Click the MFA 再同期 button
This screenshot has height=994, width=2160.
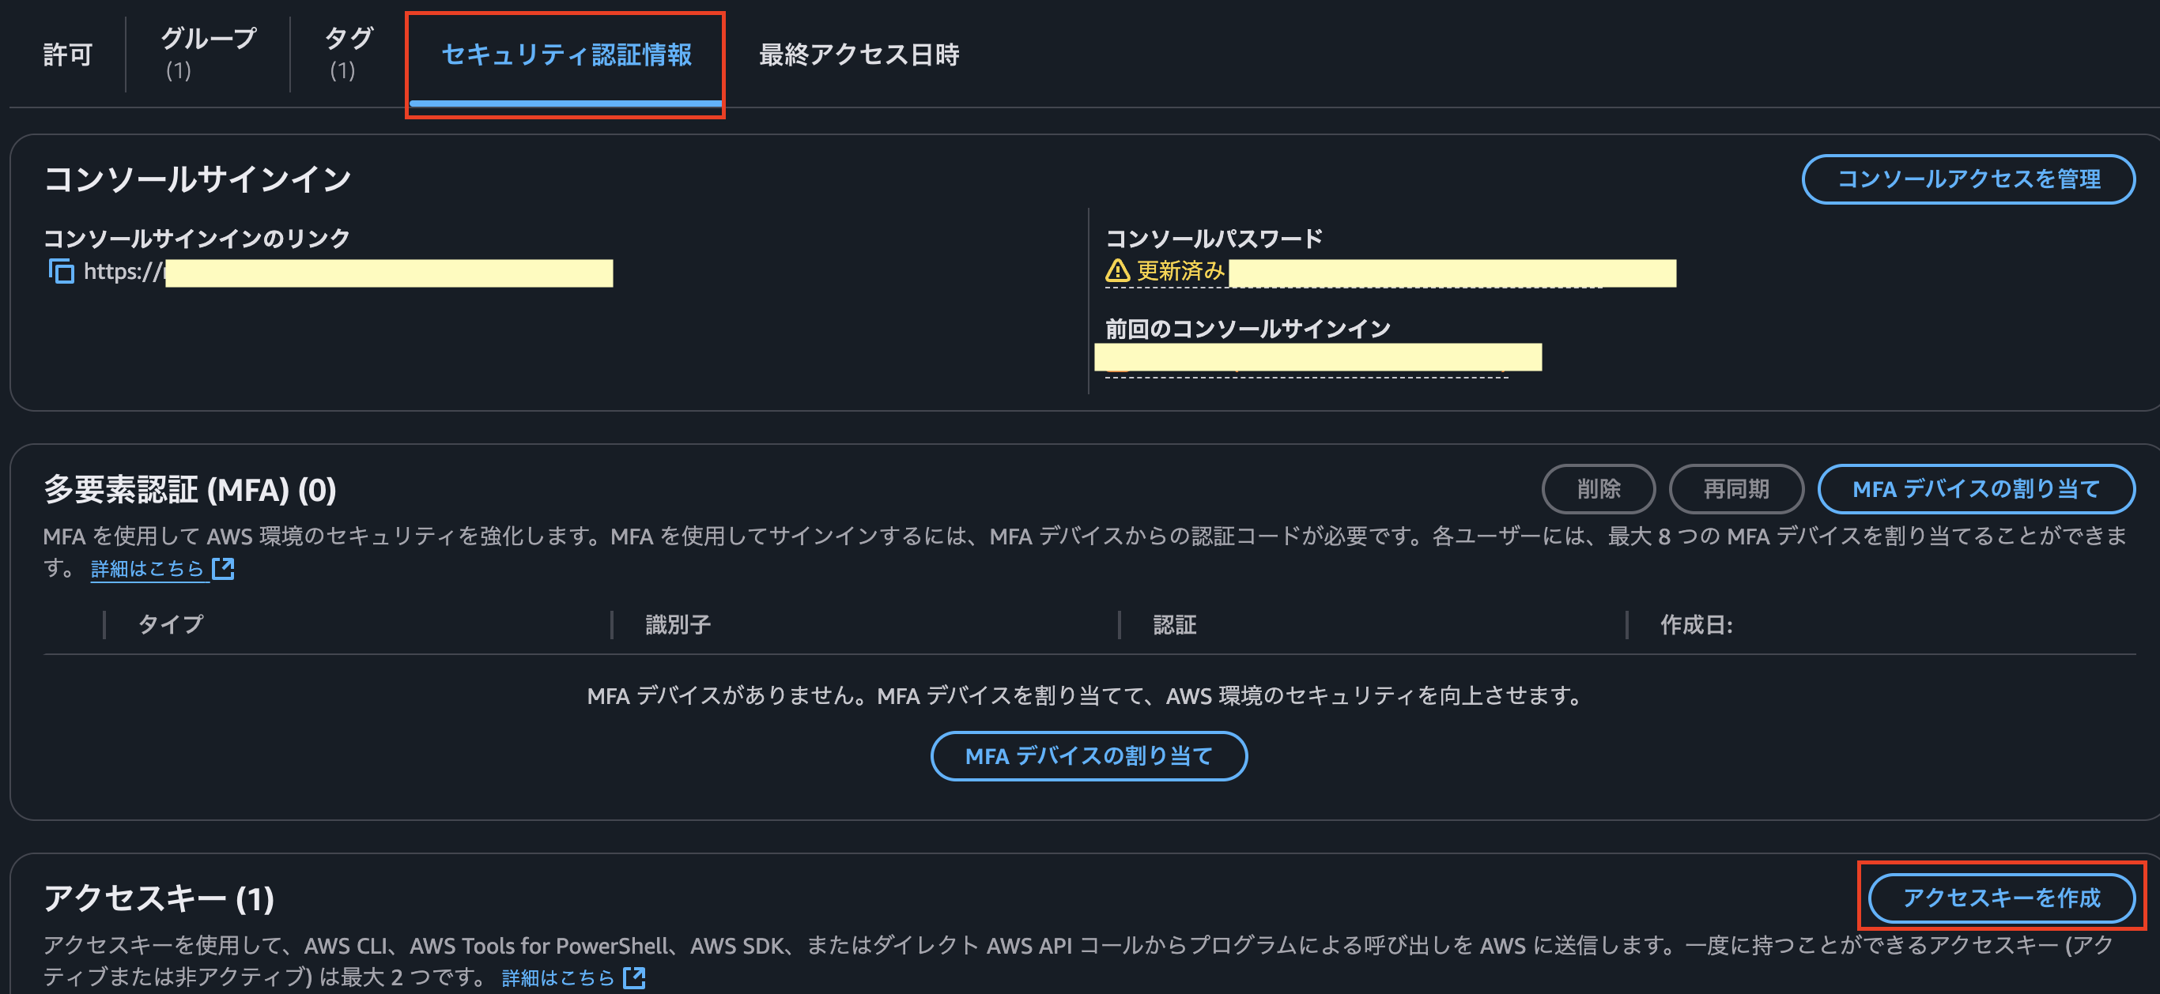(x=1735, y=488)
